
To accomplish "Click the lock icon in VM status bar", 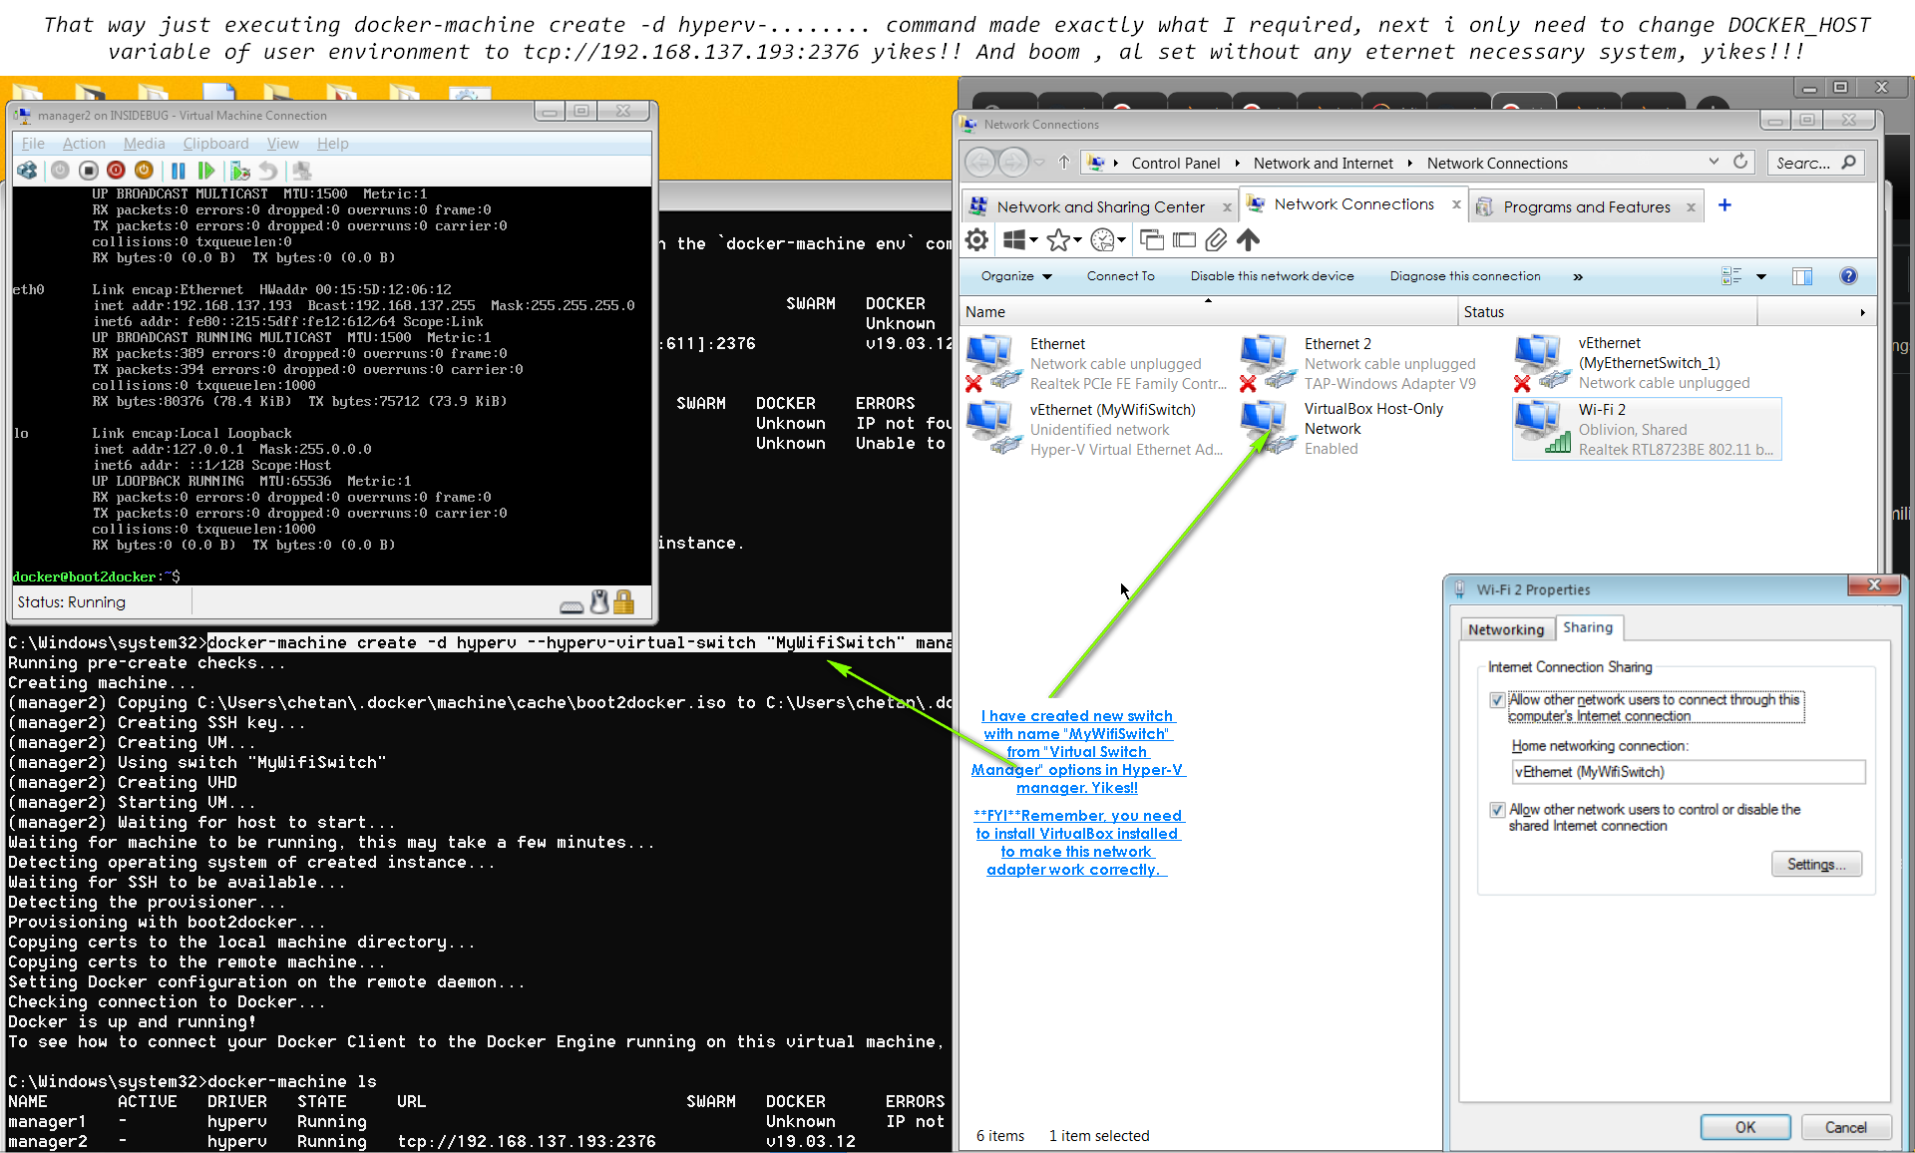I will point(624,601).
